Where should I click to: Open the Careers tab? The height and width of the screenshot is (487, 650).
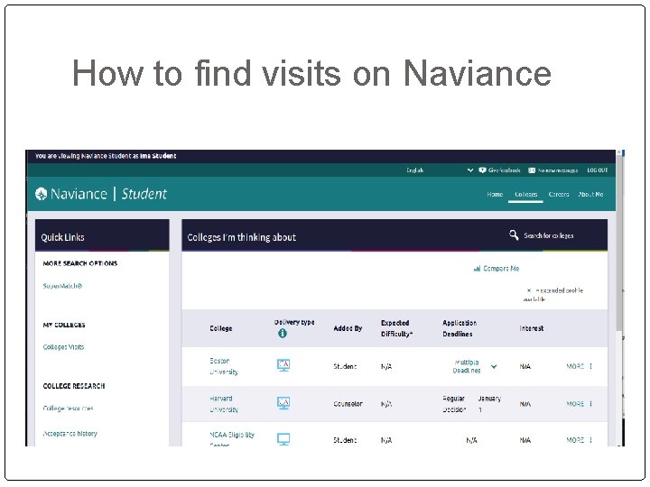(x=559, y=194)
